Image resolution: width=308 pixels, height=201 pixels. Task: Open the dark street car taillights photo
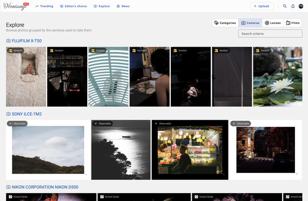67,77
